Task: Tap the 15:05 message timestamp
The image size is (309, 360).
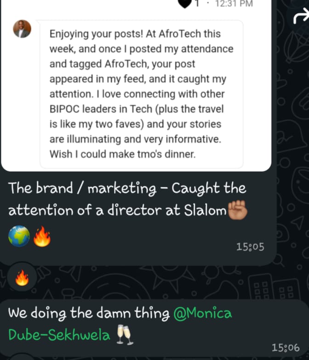Action: (x=250, y=247)
